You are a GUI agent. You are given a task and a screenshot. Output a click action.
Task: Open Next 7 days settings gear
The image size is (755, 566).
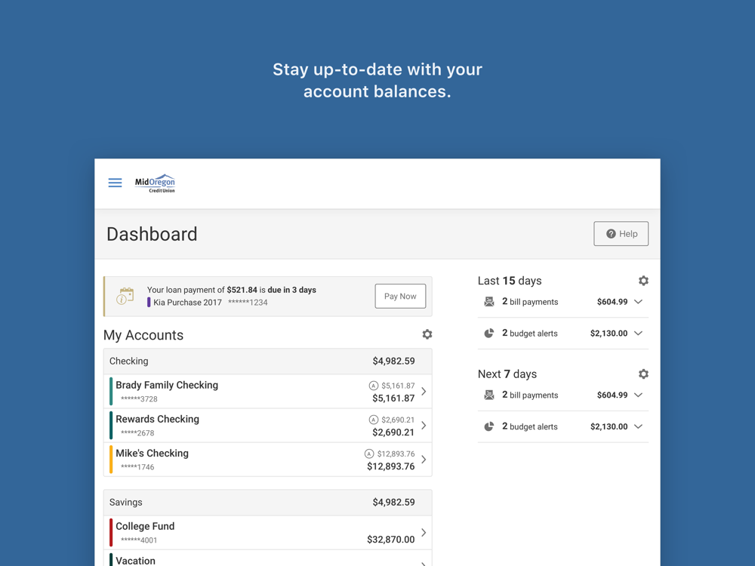tap(643, 374)
